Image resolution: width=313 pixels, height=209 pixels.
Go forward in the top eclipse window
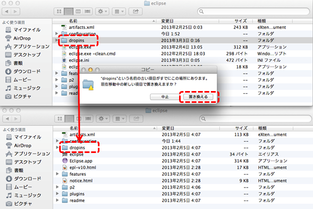click(16, 11)
